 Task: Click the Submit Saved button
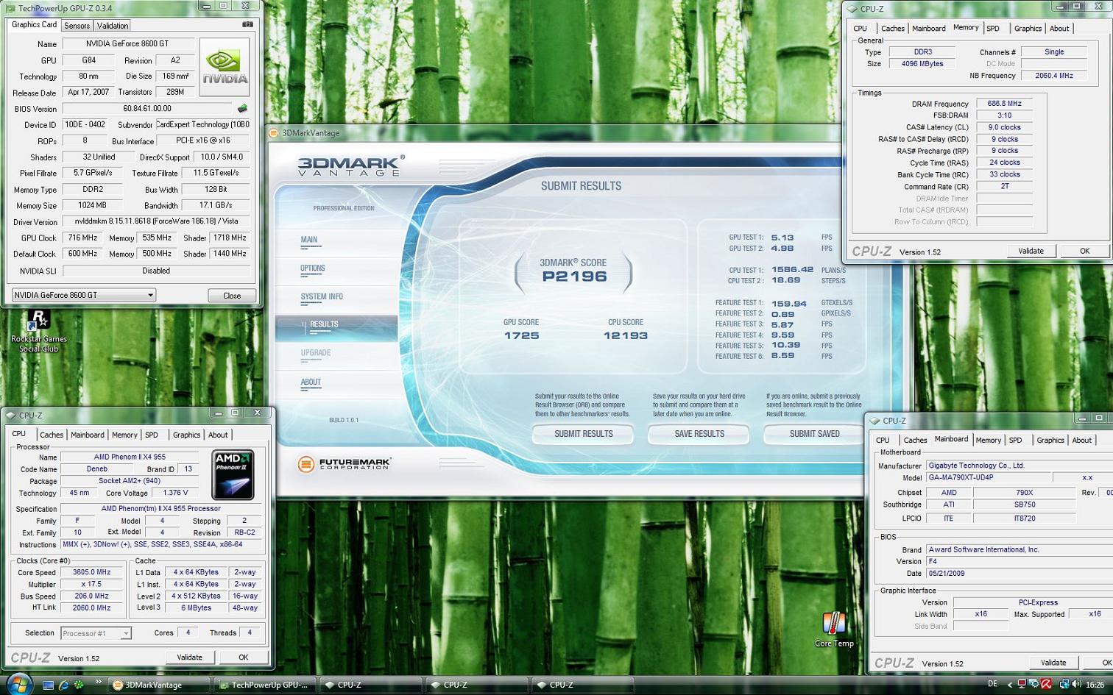tap(814, 434)
